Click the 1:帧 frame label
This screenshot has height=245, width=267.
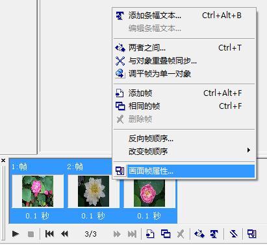pyautogui.click(x=19, y=167)
